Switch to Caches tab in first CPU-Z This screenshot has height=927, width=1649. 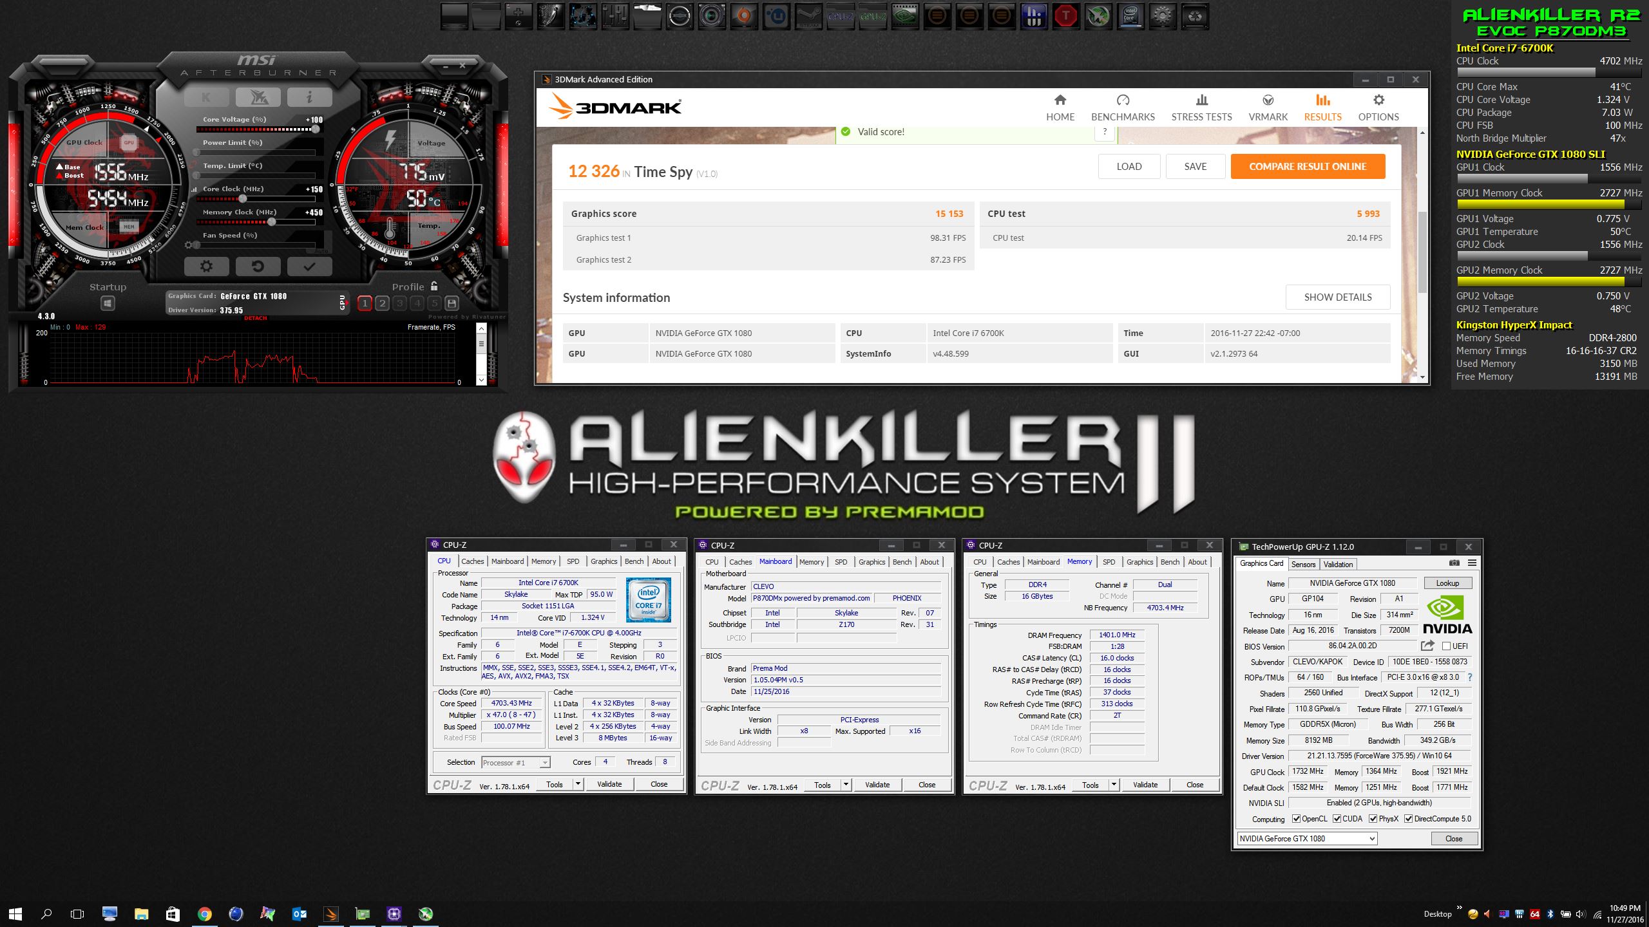472,561
